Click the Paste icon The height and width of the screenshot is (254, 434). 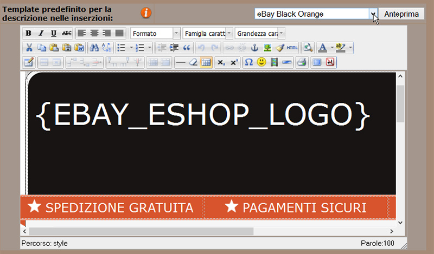click(x=54, y=48)
